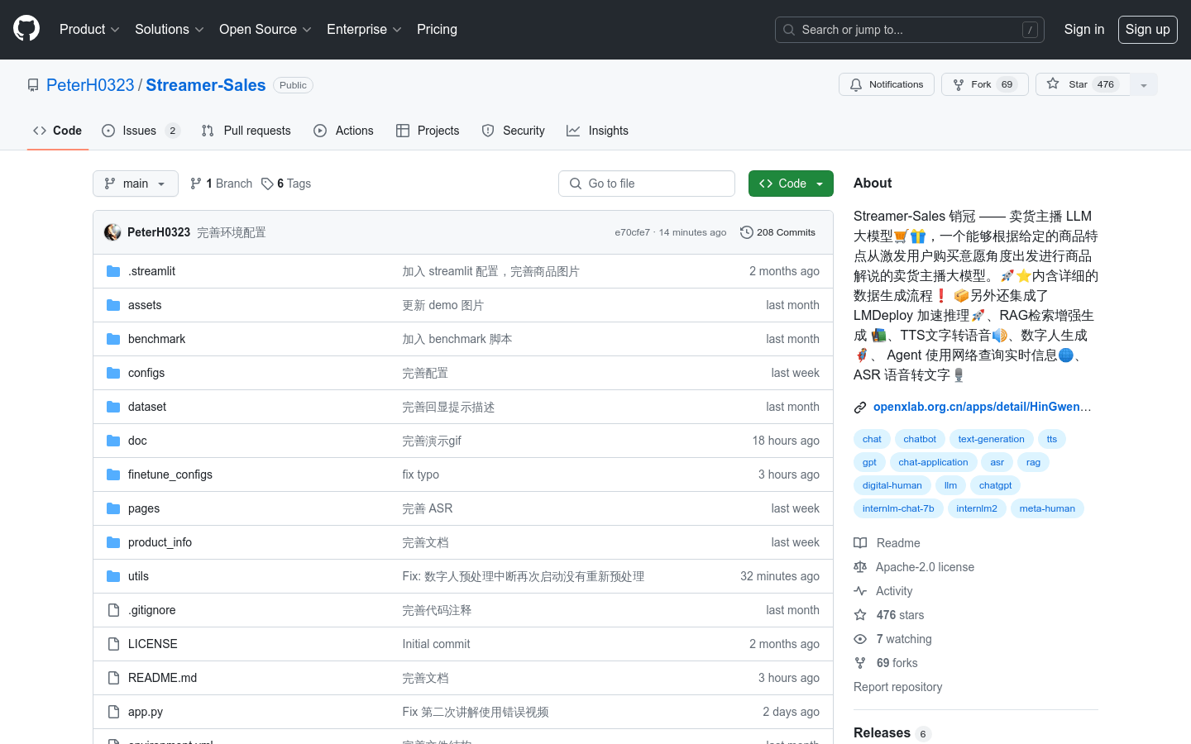Select the text-generation topic tag
The width and height of the screenshot is (1191, 744).
991,439
